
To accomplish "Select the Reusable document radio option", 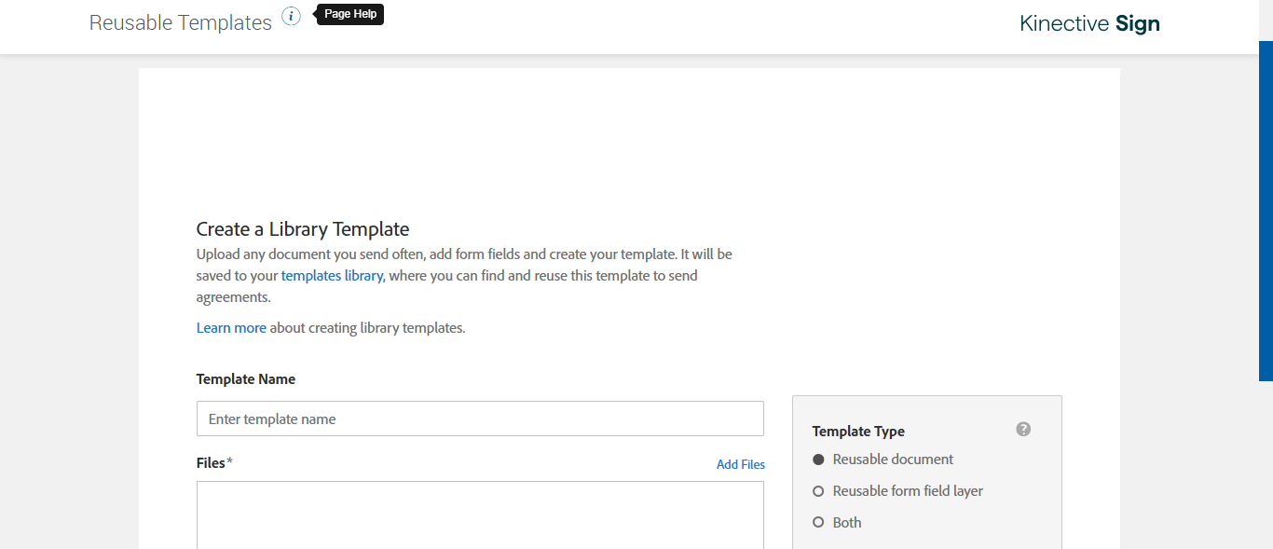I will coord(819,460).
